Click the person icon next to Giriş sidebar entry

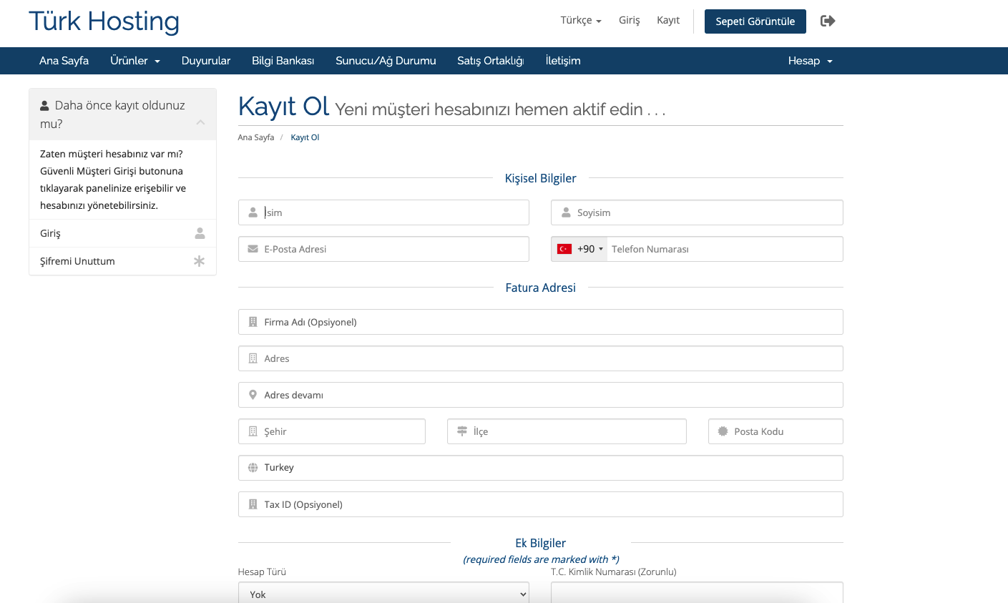[199, 232]
